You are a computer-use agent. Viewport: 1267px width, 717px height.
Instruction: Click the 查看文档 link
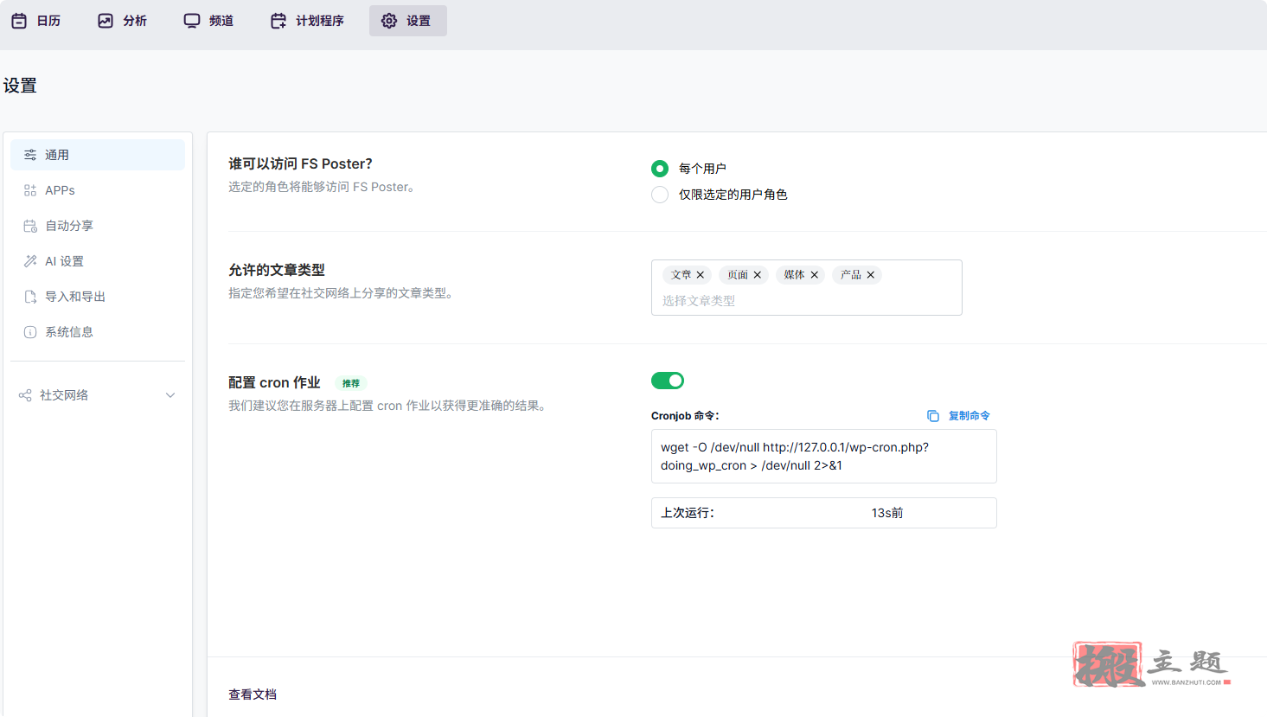(x=253, y=695)
